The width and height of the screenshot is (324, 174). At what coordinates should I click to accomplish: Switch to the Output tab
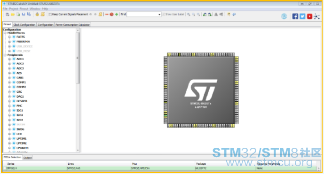point(27,158)
